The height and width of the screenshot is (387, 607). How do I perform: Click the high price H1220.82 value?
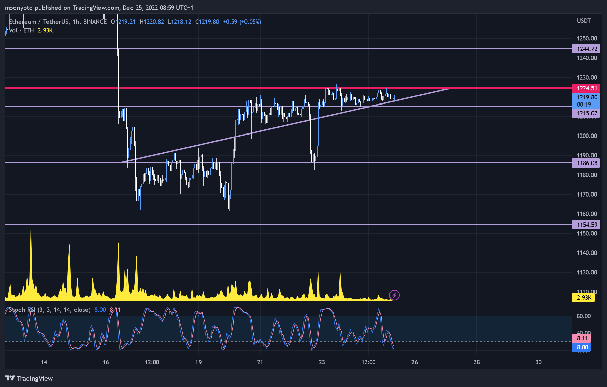152,22
